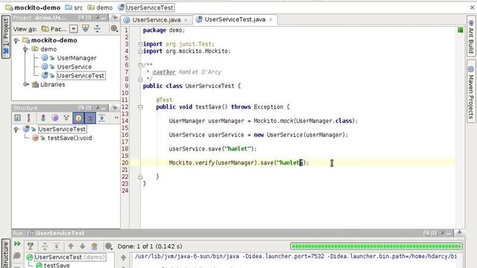Fold the import statements block
The image size is (477, 268).
[140, 45]
